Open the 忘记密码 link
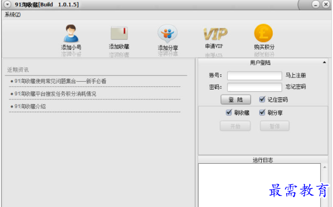Screen dimensions: 333x207 (296, 86)
